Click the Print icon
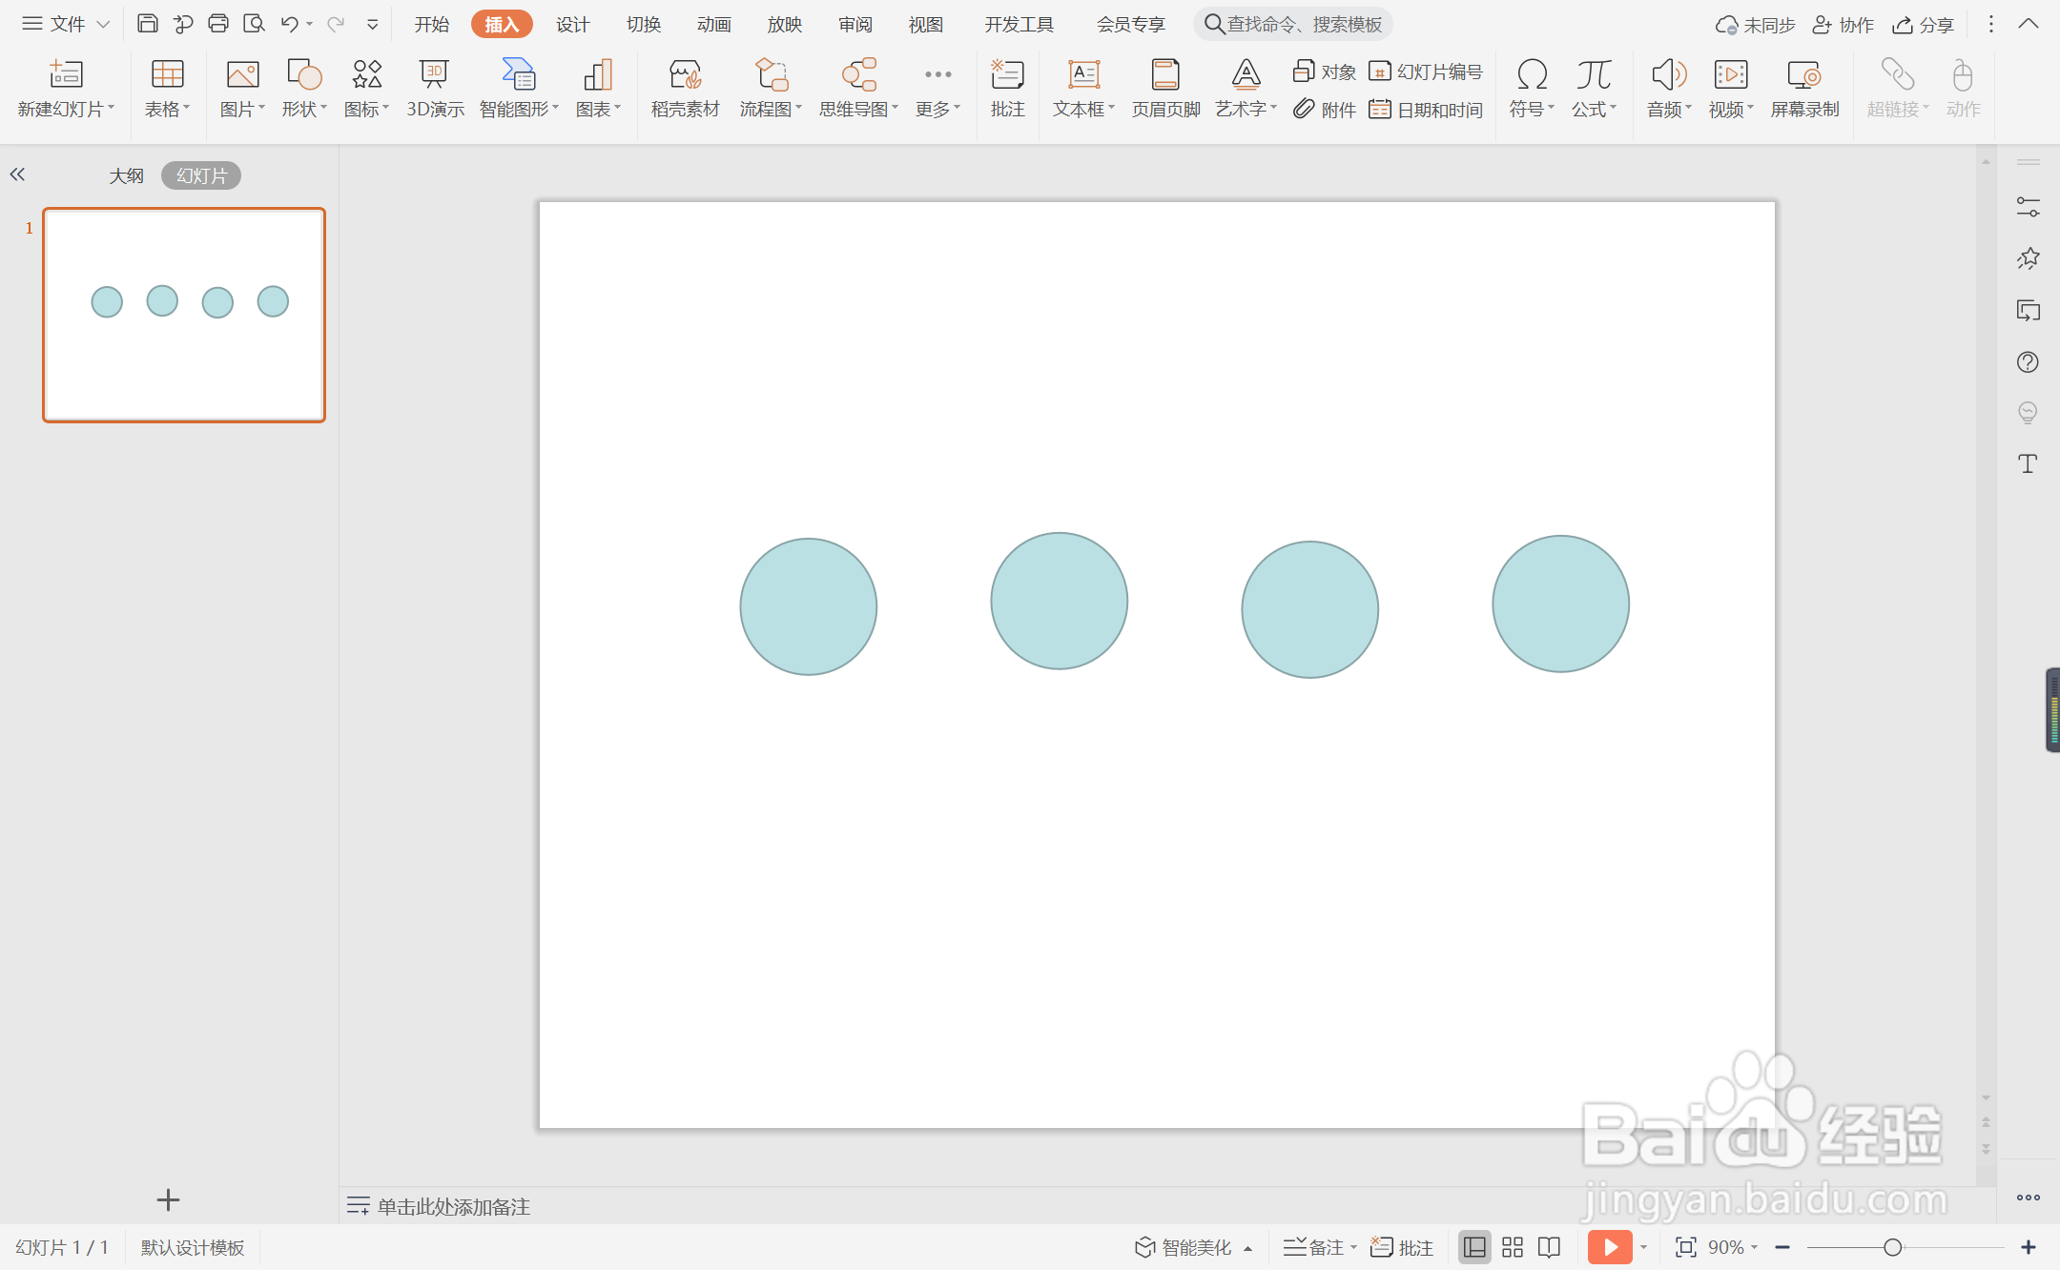 218,24
